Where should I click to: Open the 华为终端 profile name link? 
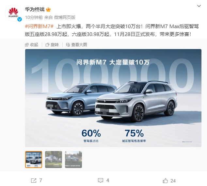pyautogui.click(x=35, y=9)
